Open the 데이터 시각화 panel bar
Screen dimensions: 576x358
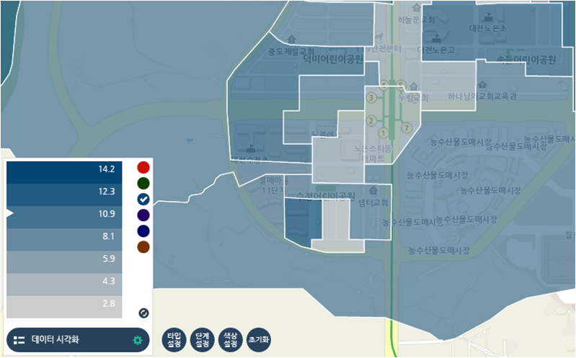(78, 340)
